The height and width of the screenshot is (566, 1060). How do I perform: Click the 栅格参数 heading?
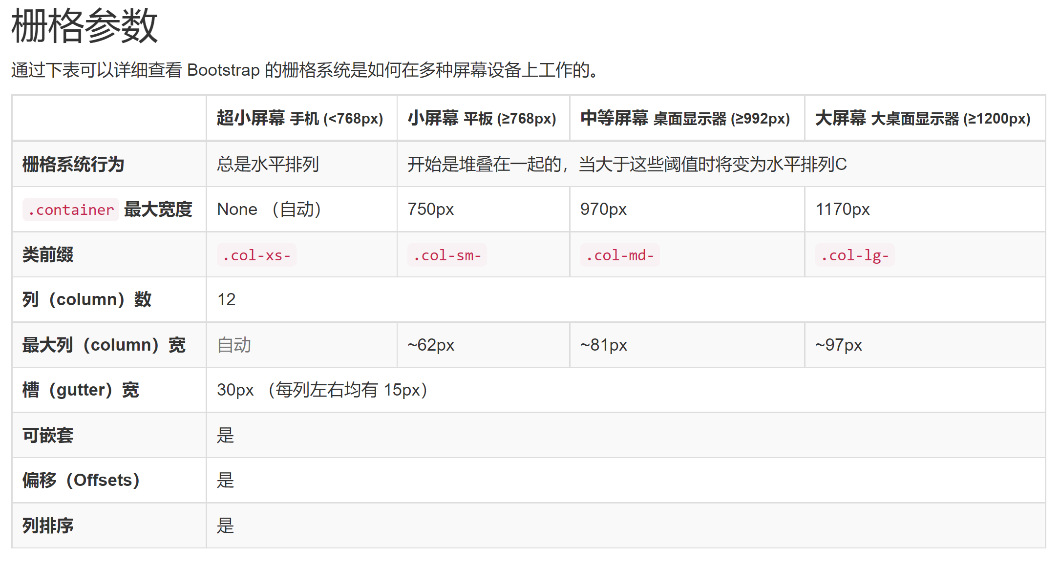click(85, 25)
